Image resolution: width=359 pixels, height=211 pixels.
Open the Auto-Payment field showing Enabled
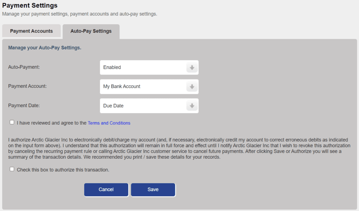(149, 67)
